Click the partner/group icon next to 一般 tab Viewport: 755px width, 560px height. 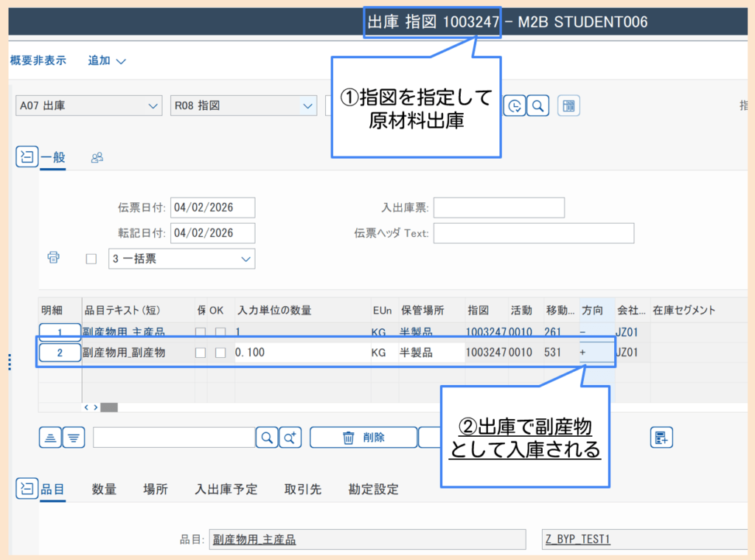pyautogui.click(x=96, y=157)
